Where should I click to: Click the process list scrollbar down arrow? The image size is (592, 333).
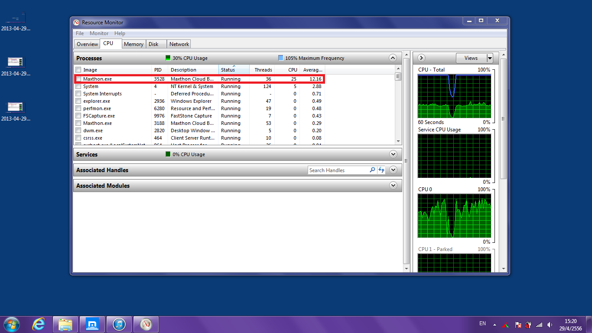point(398,140)
